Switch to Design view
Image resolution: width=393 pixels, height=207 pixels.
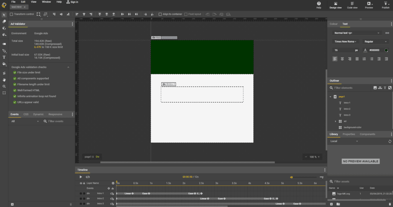coord(335,5)
